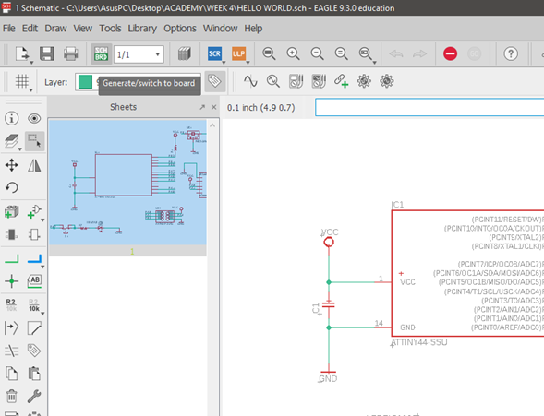Image resolution: width=544 pixels, height=416 pixels.
Task: Print the schematic using the printer icon
Action: pyautogui.click(x=70, y=54)
